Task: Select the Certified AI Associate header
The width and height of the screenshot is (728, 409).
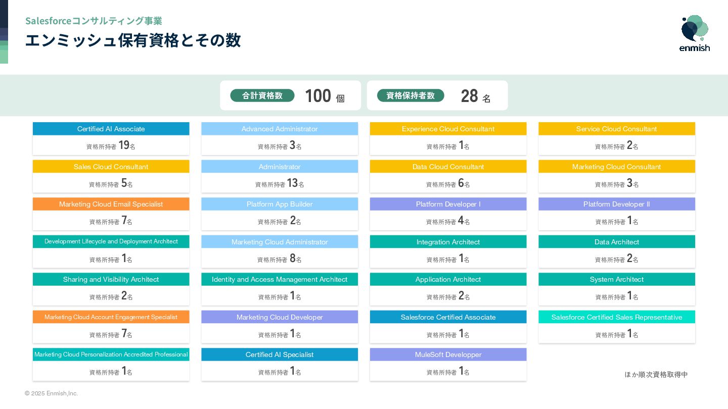Action: coord(111,129)
